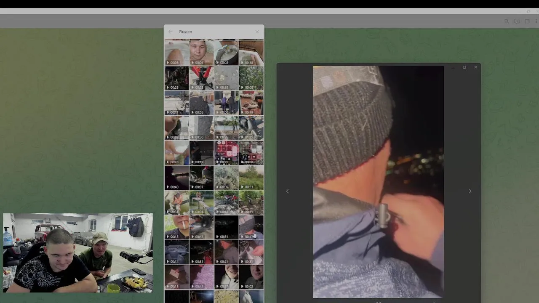The image size is (539, 303).
Task: Toggle the right sidebar panel icon
Action: click(527, 21)
